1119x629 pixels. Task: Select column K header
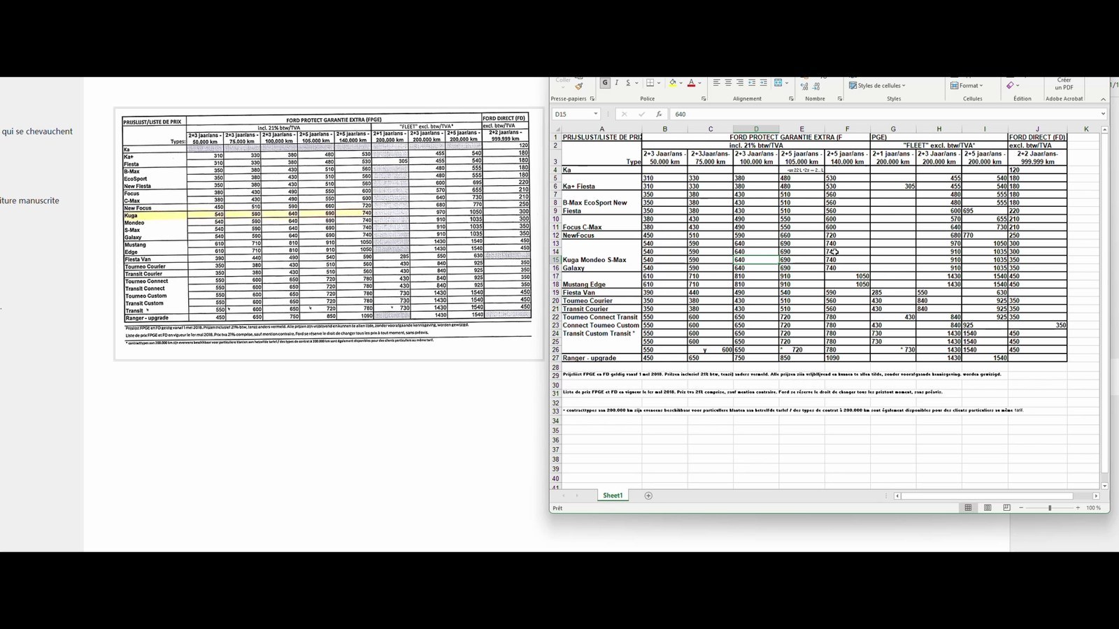[x=1086, y=129]
